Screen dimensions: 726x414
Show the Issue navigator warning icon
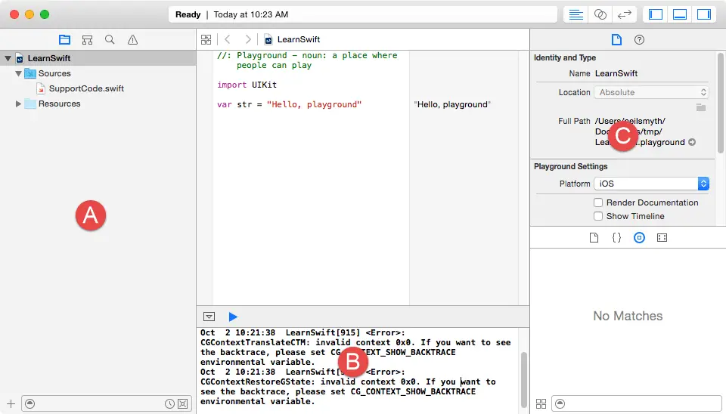[x=132, y=39]
